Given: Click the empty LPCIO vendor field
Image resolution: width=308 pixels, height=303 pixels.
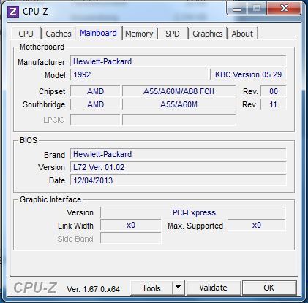Looking at the screenshot, I should click(95, 120).
